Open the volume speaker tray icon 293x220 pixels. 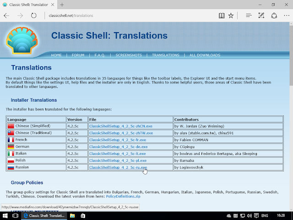tap(249, 216)
